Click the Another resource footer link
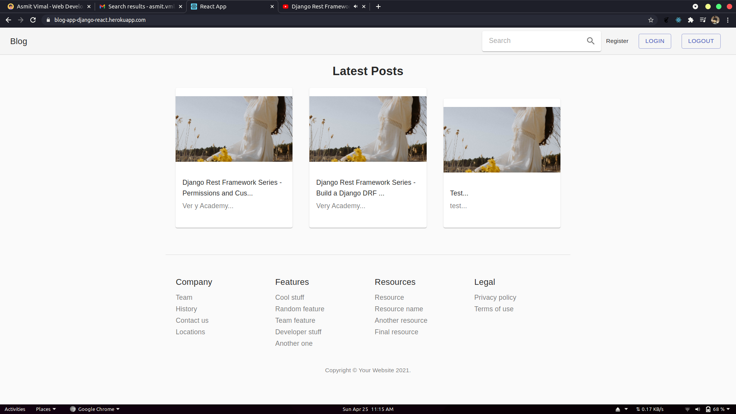The width and height of the screenshot is (736, 414). click(401, 320)
